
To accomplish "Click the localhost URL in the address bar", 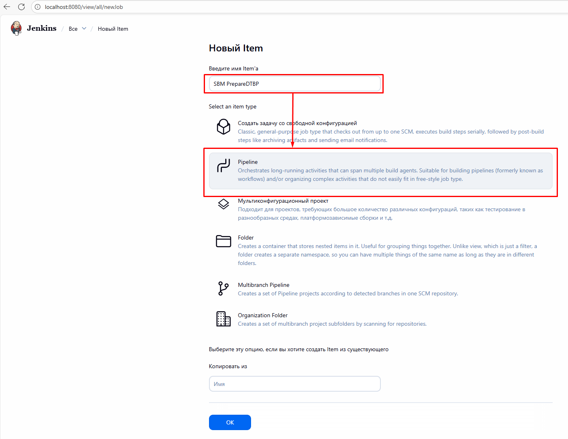I will 84,7.
